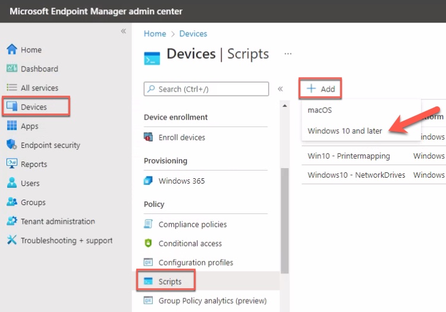446x312 pixels.
Task: Collapse the left navigation sidebar
Action: point(123,31)
